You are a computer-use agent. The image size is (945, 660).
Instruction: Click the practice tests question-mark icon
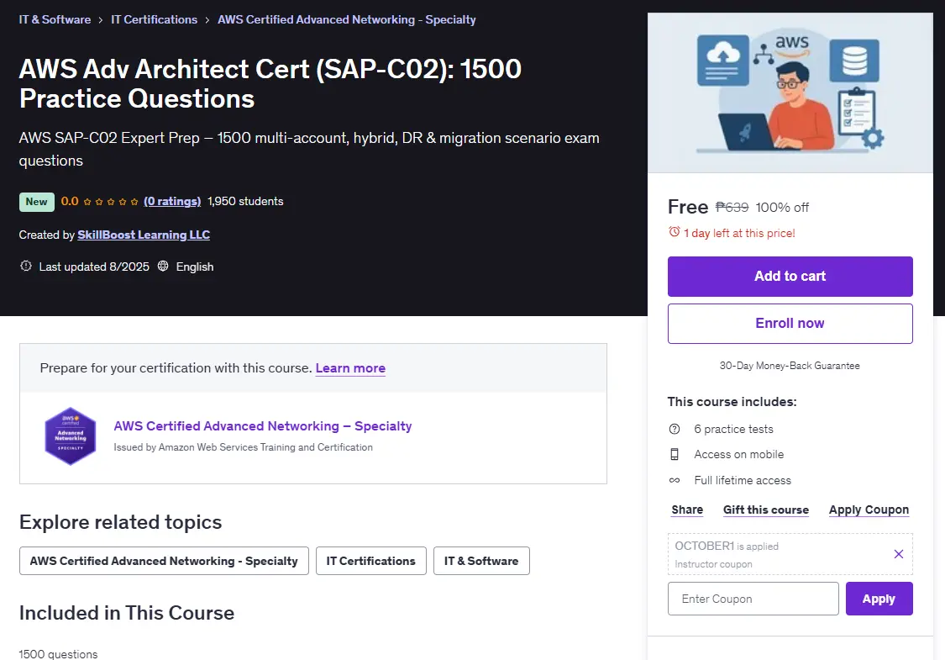(x=675, y=429)
